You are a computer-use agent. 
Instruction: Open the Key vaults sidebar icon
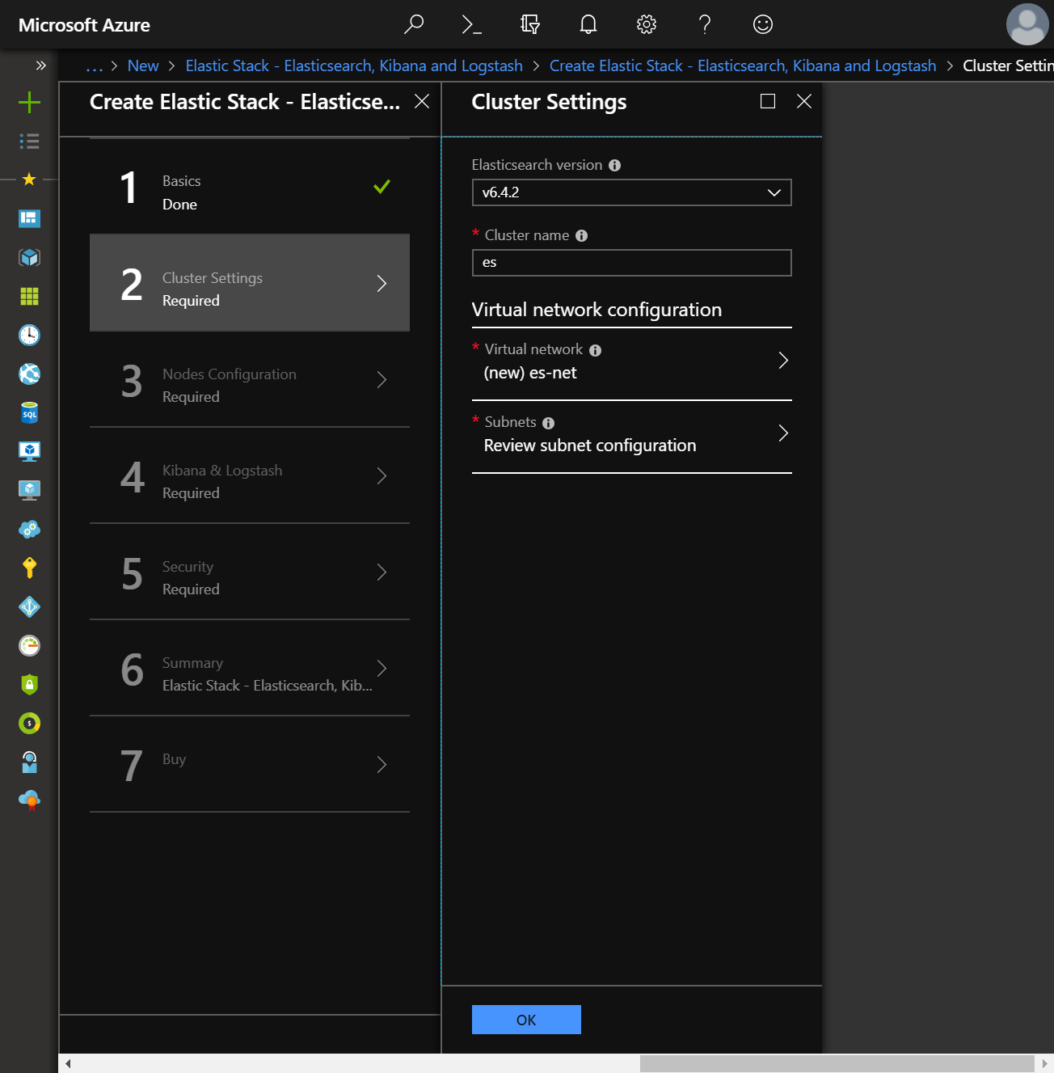pos(29,568)
